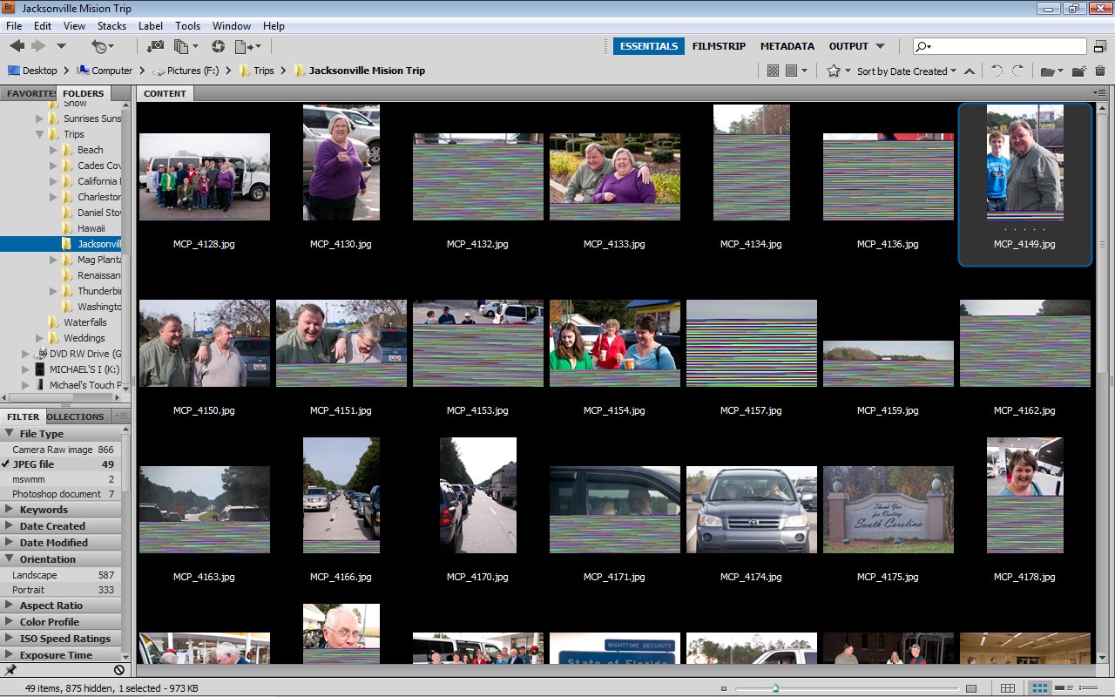Open the File menu
The width and height of the screenshot is (1115, 697).
click(x=14, y=26)
